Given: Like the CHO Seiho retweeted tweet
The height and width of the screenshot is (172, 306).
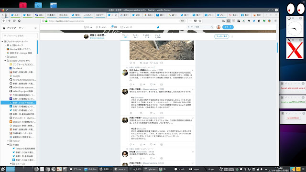Looking at the screenshot, I should point(151,85).
